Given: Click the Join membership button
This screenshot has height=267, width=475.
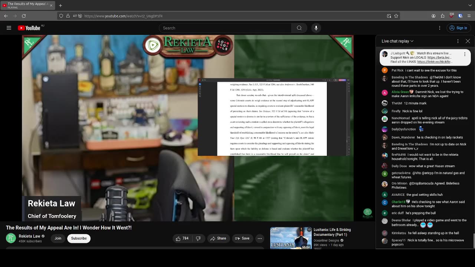Looking at the screenshot, I should click(x=58, y=238).
